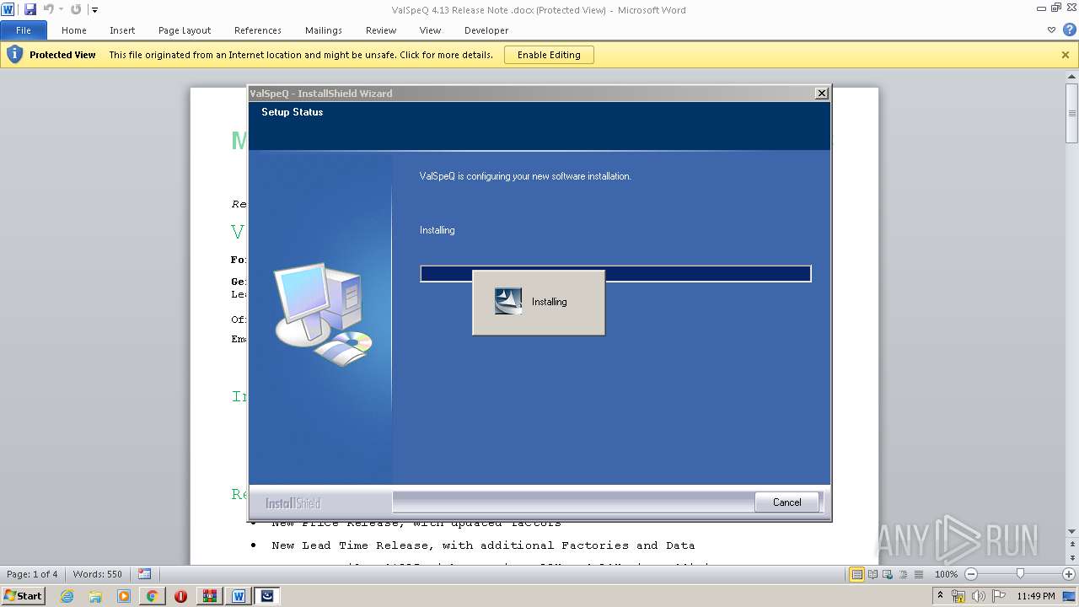The height and width of the screenshot is (607, 1079).
Task: Open the Page Layout ribbon tab
Action: coord(185,30)
